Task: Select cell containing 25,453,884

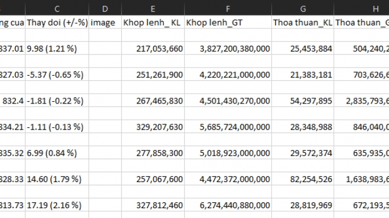Action: tap(302, 49)
